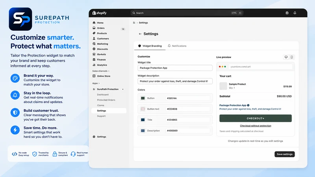Select highlighted Settings under SurePath Protection
Image resolution: width=315 pixels, height=177 pixels.
click(109, 111)
